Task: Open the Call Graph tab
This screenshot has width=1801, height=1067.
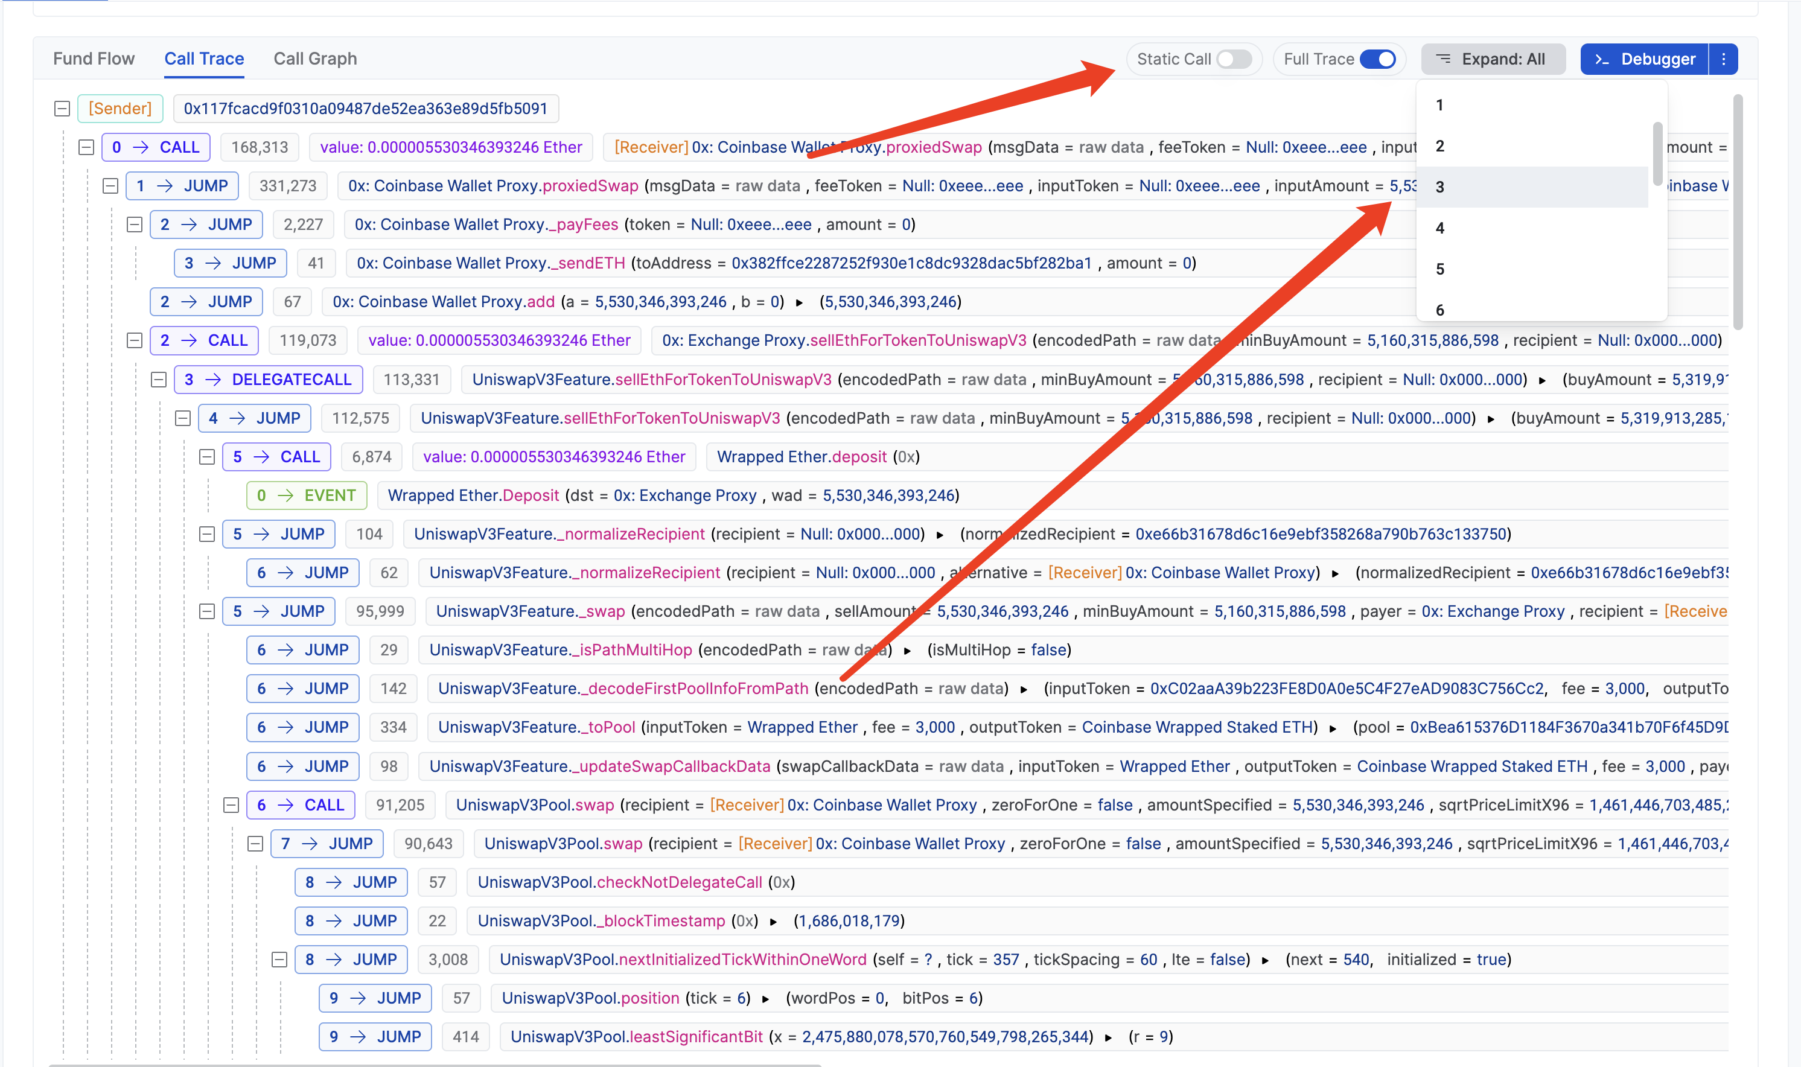Action: tap(315, 59)
